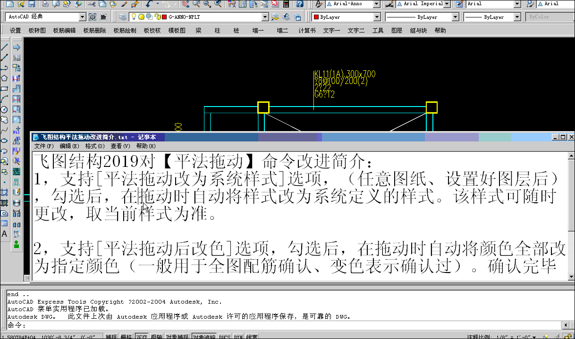Open the 梁 menu

point(198,31)
